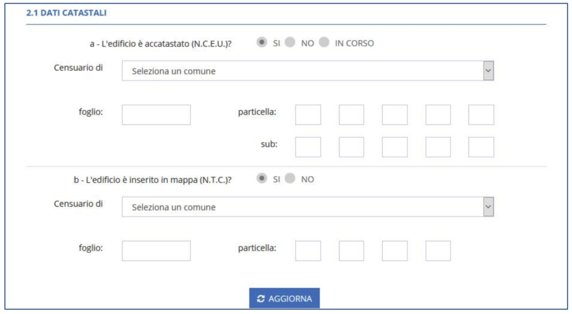Focus last particella box in N.C.E.U. section
The image size is (572, 314).
point(481,114)
